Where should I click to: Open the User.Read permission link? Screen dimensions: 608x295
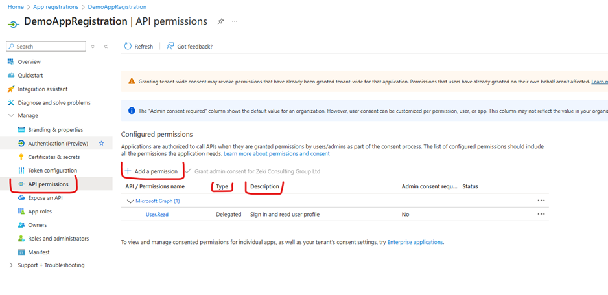(x=157, y=214)
